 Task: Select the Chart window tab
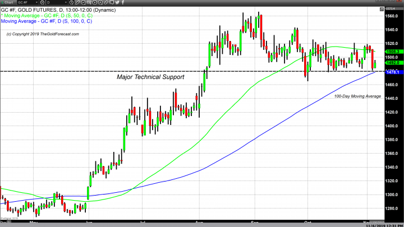[8, 3]
